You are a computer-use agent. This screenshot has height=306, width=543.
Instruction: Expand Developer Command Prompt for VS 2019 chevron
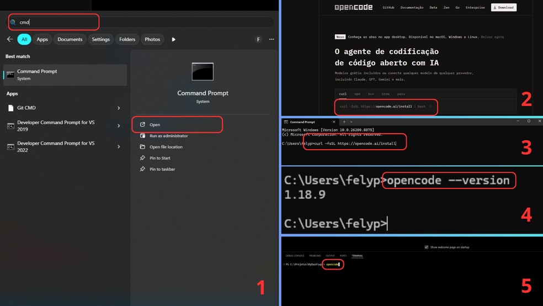tap(119, 126)
